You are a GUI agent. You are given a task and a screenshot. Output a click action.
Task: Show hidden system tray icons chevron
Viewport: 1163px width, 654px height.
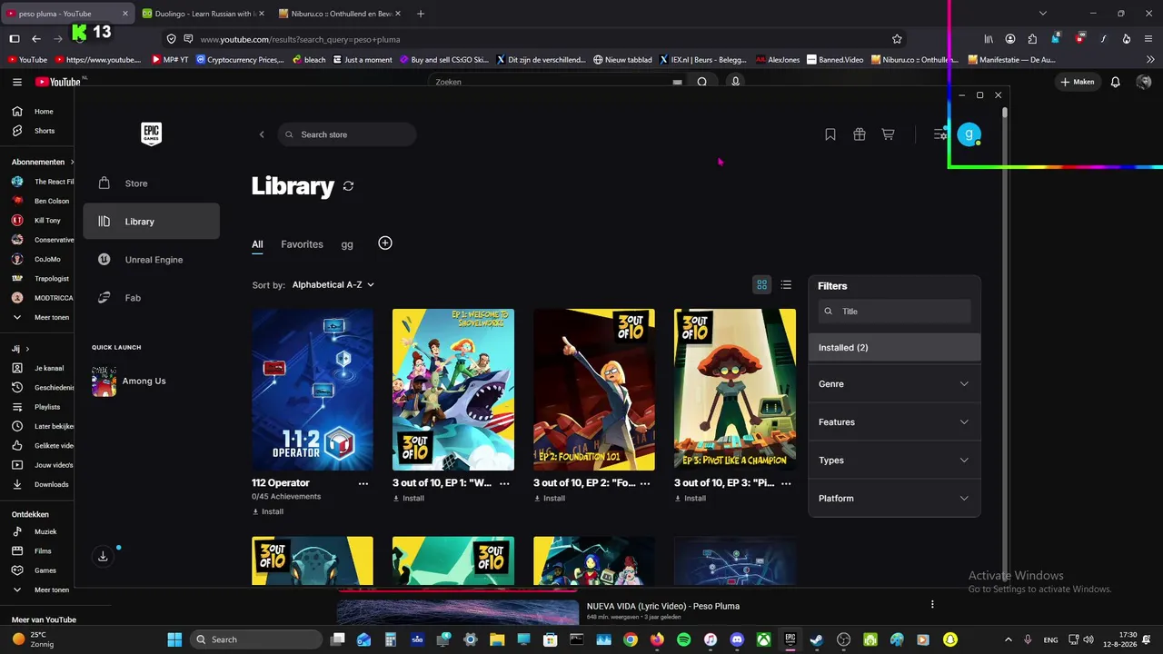[1009, 639]
